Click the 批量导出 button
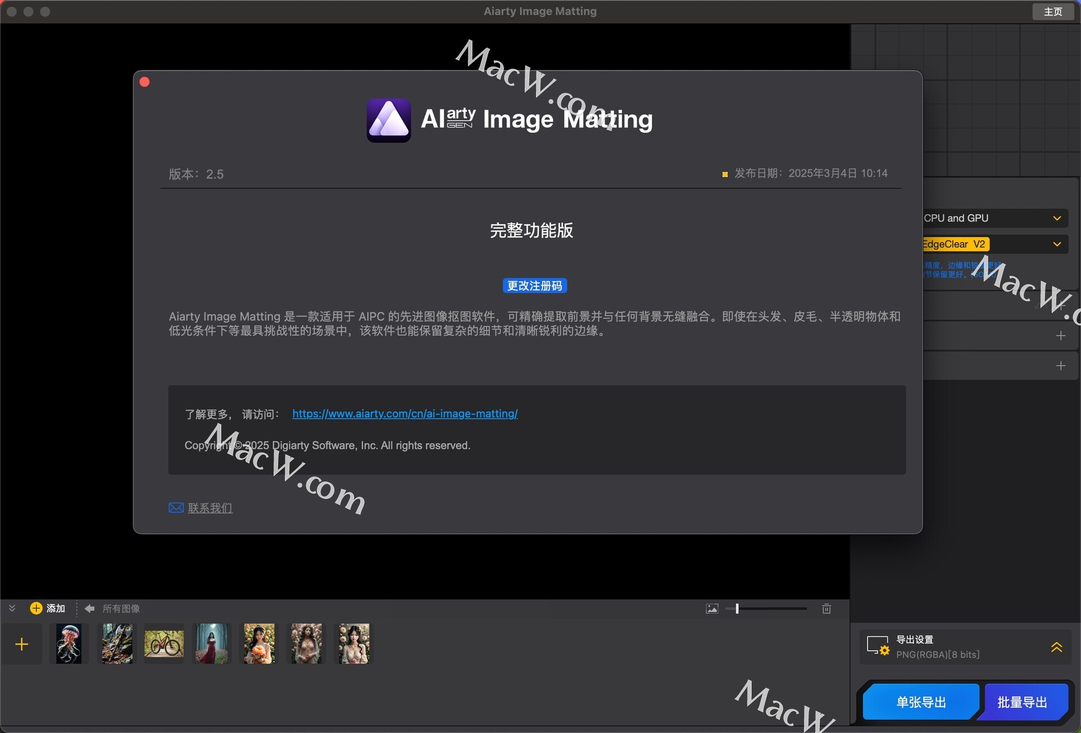 pos(1022,702)
